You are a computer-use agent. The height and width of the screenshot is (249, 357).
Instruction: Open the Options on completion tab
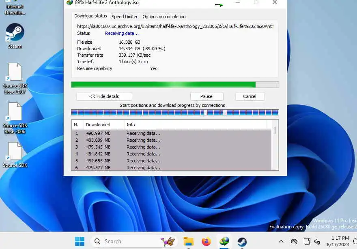coord(164,17)
